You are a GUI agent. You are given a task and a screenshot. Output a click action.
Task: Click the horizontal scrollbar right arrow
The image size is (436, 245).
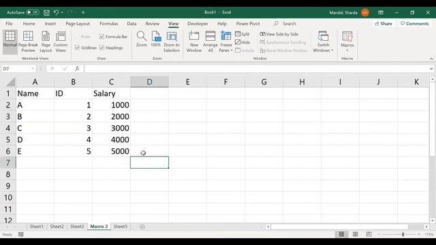click(426, 227)
